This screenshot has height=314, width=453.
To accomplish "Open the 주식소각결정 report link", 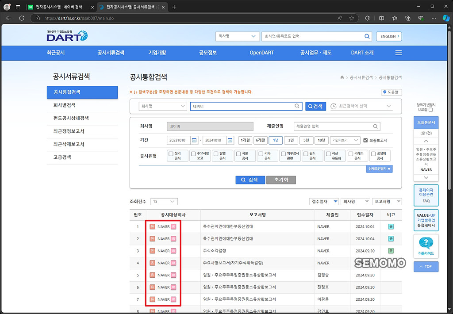I will coord(215,251).
